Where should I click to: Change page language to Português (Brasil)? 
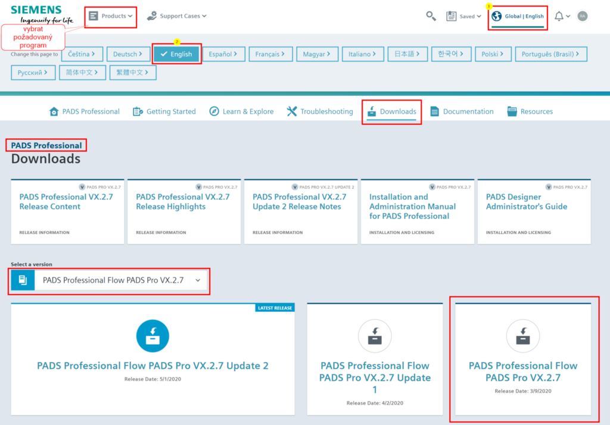coord(551,54)
